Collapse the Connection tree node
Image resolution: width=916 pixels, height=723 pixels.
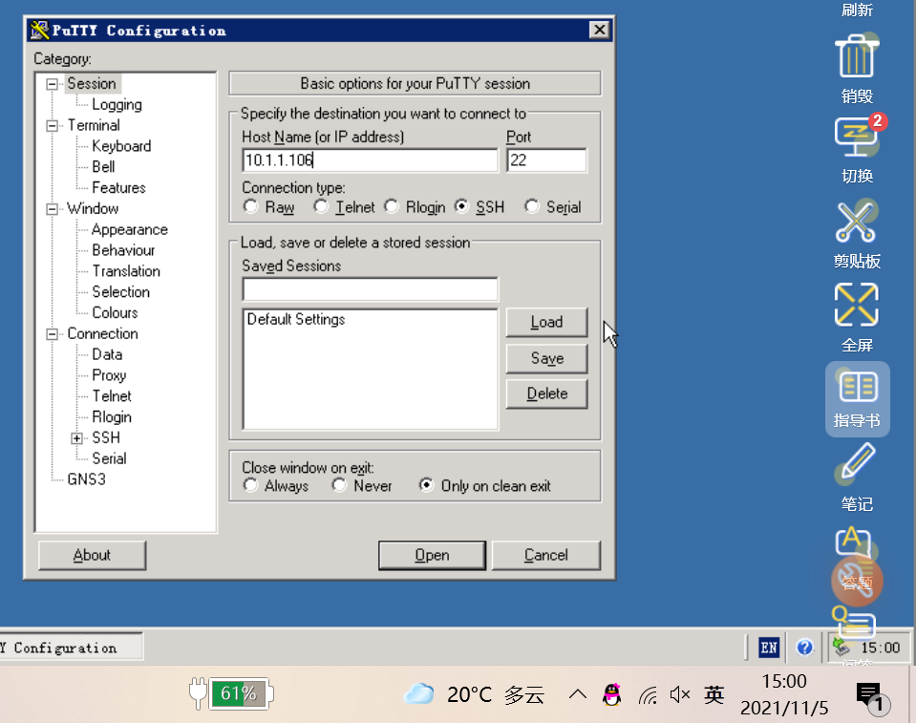pos(52,334)
